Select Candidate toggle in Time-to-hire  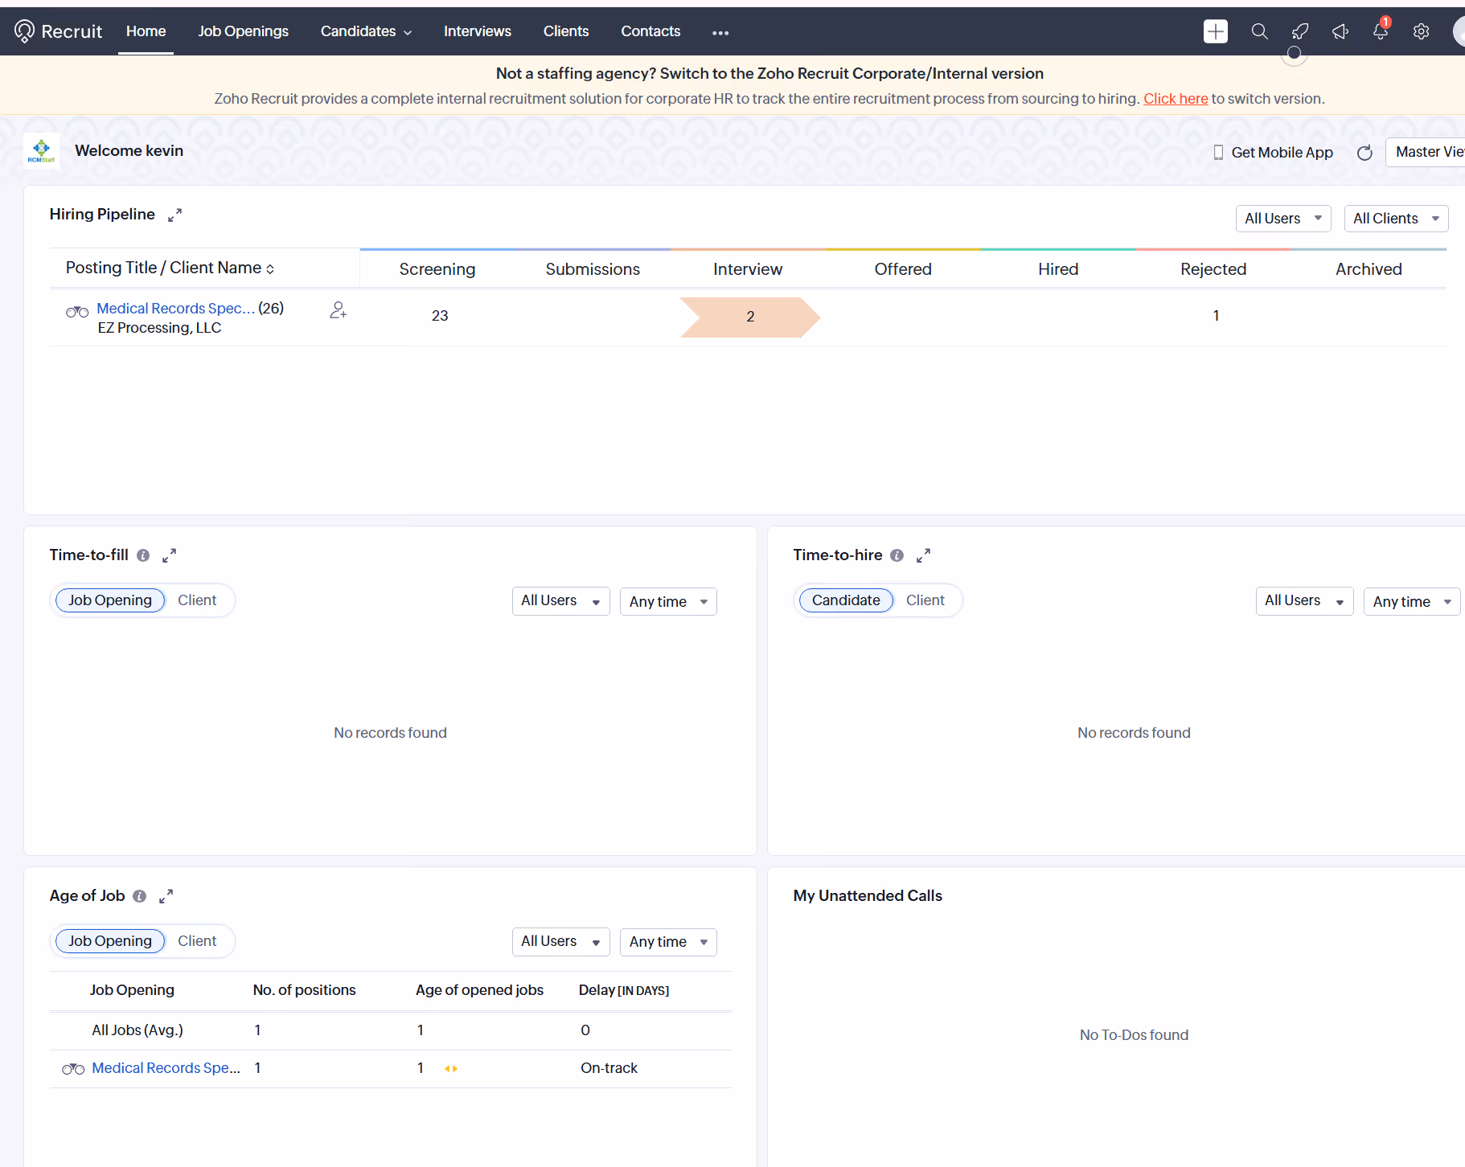click(x=846, y=600)
